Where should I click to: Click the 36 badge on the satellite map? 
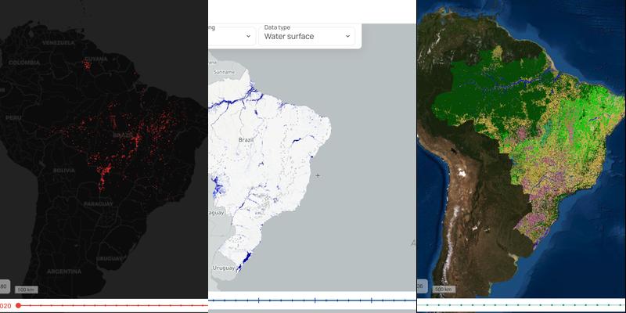(421, 286)
